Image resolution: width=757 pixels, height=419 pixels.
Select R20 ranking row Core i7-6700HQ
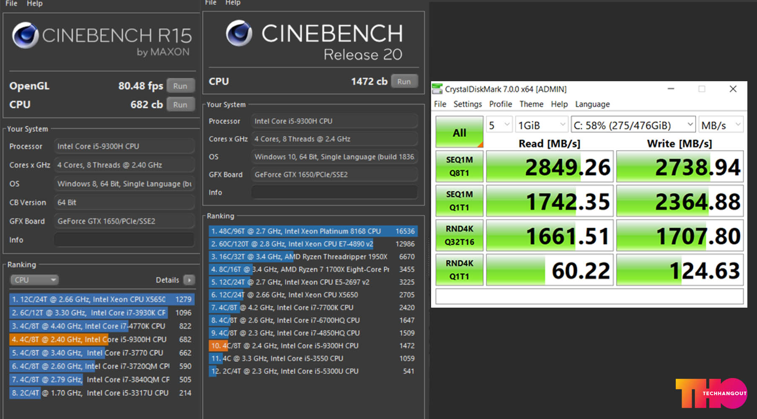coord(313,320)
